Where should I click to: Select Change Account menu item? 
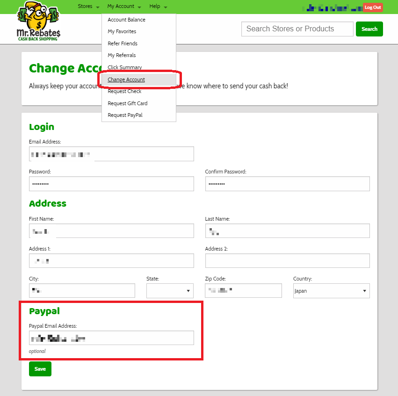click(126, 79)
